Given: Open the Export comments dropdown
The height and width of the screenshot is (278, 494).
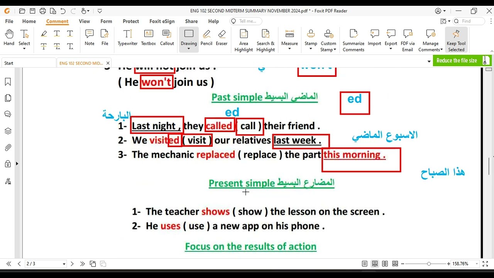Looking at the screenshot, I should [391, 49].
